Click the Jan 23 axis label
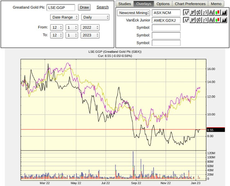This screenshot has width=230, height=186. click(195, 183)
